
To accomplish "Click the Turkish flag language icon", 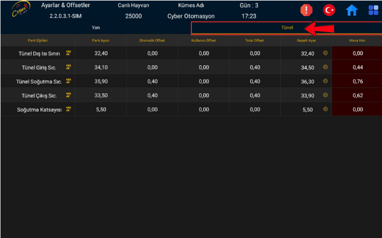I will (x=329, y=10).
